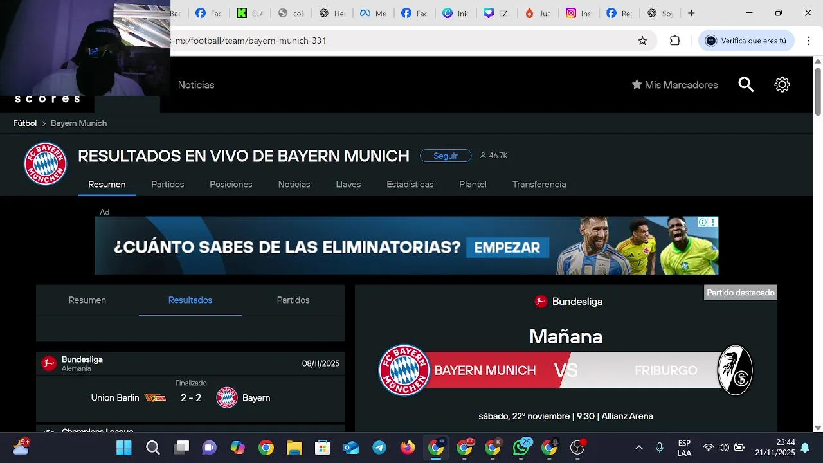823x463 pixels.
Task: Click Verifica que eres tú profile button
Action: pyautogui.click(x=747, y=41)
